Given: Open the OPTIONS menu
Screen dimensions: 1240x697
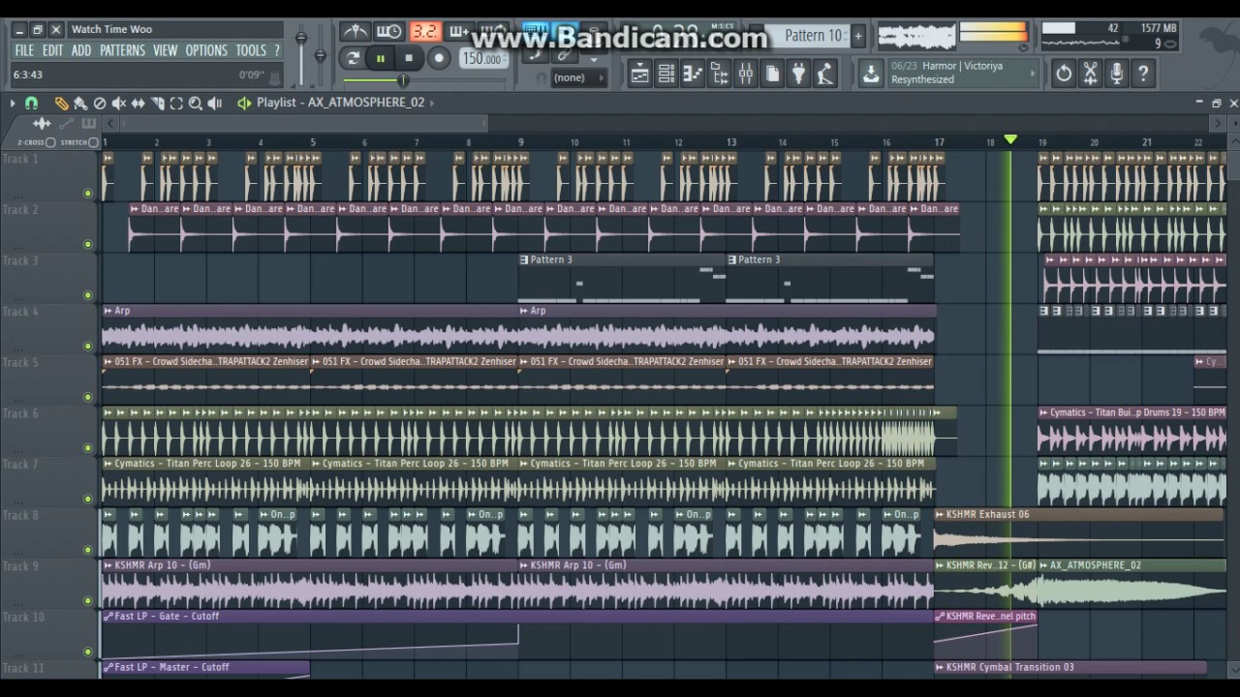Looking at the screenshot, I should coord(206,50).
